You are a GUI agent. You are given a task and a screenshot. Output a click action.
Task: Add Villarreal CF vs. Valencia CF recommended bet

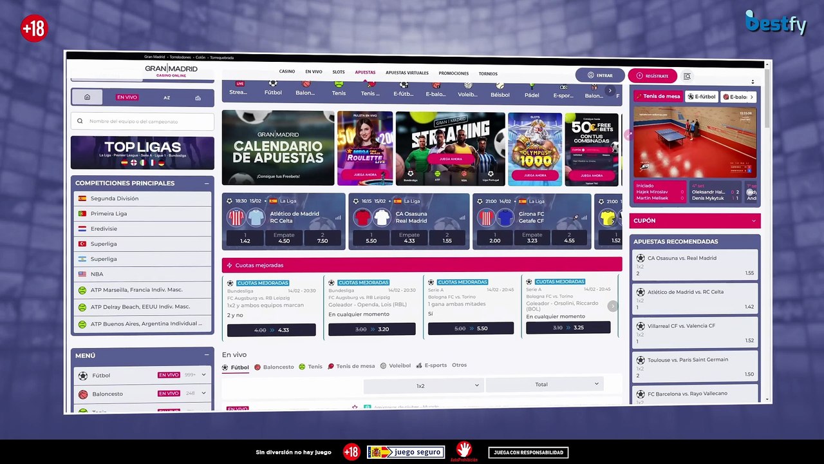click(x=695, y=332)
